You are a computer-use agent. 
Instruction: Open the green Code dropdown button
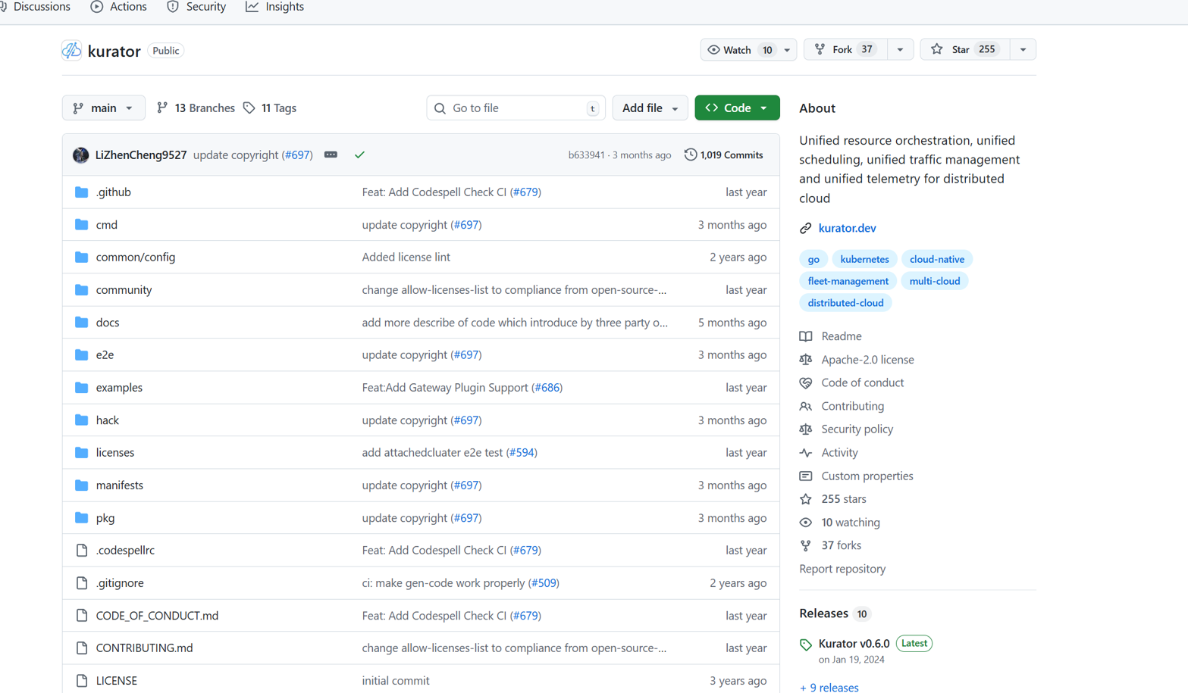click(737, 108)
